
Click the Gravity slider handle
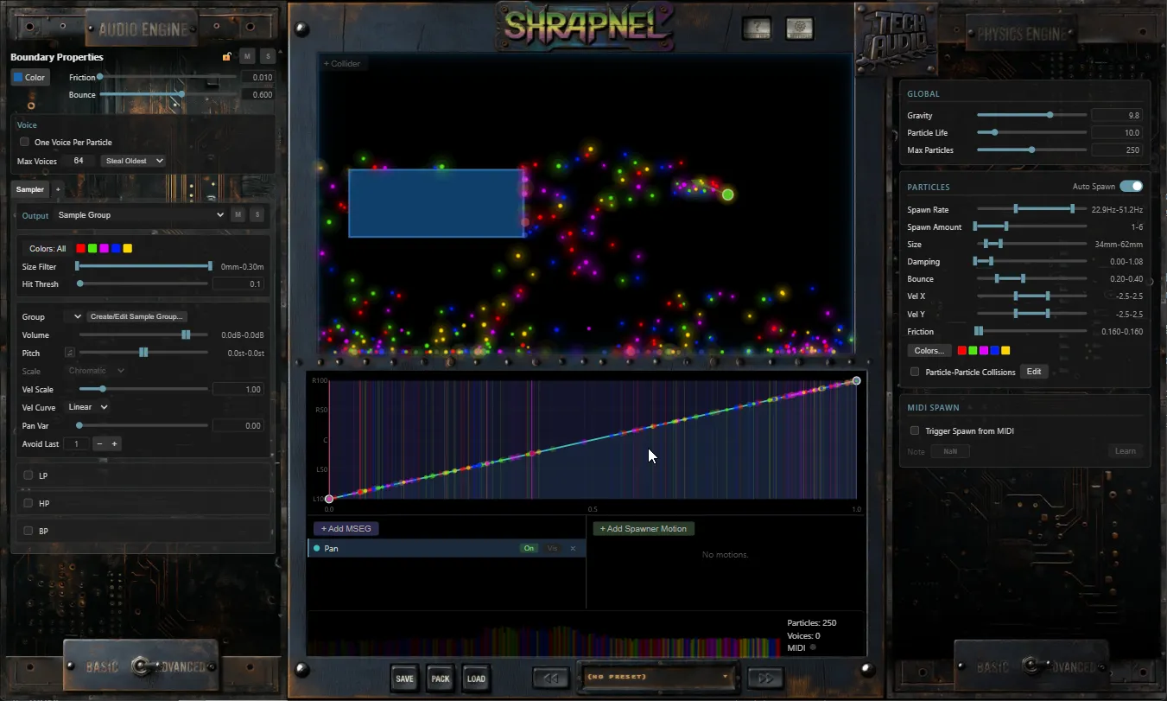click(1050, 115)
